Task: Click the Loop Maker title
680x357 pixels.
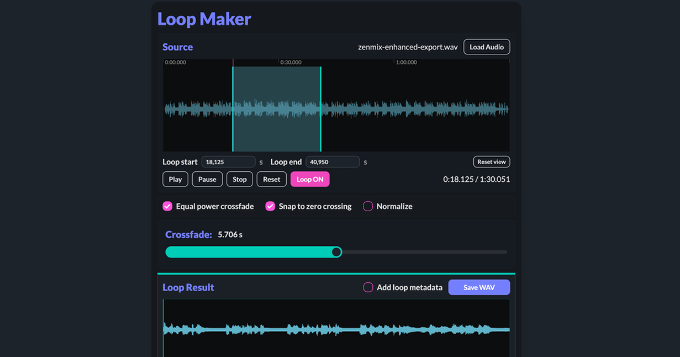Action: (x=204, y=19)
